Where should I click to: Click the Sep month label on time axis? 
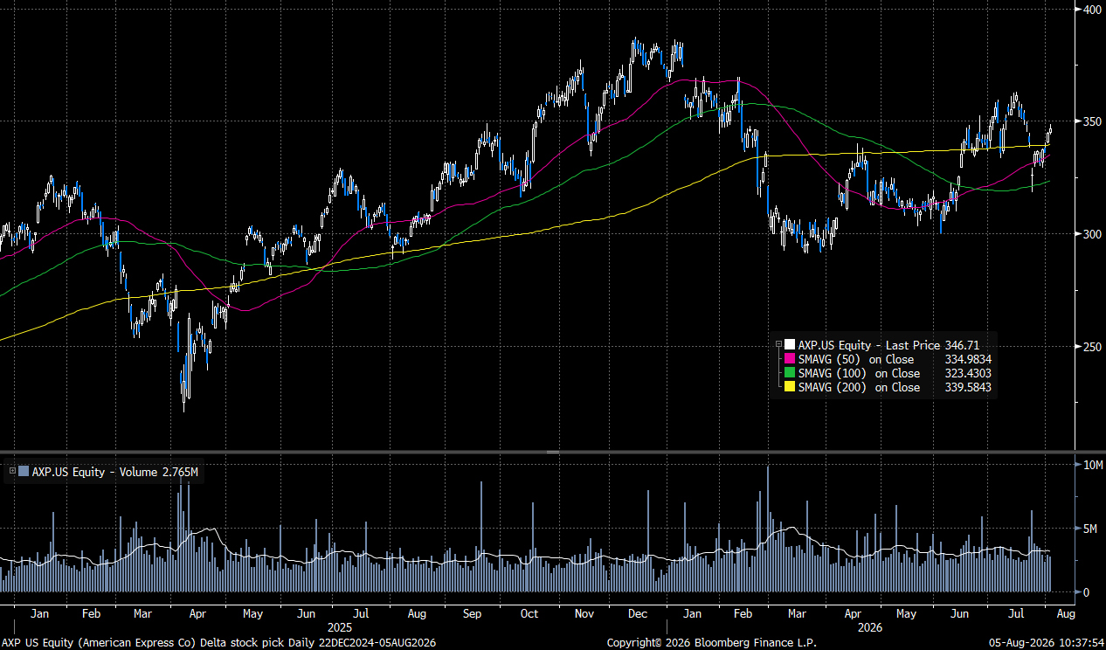(x=473, y=614)
